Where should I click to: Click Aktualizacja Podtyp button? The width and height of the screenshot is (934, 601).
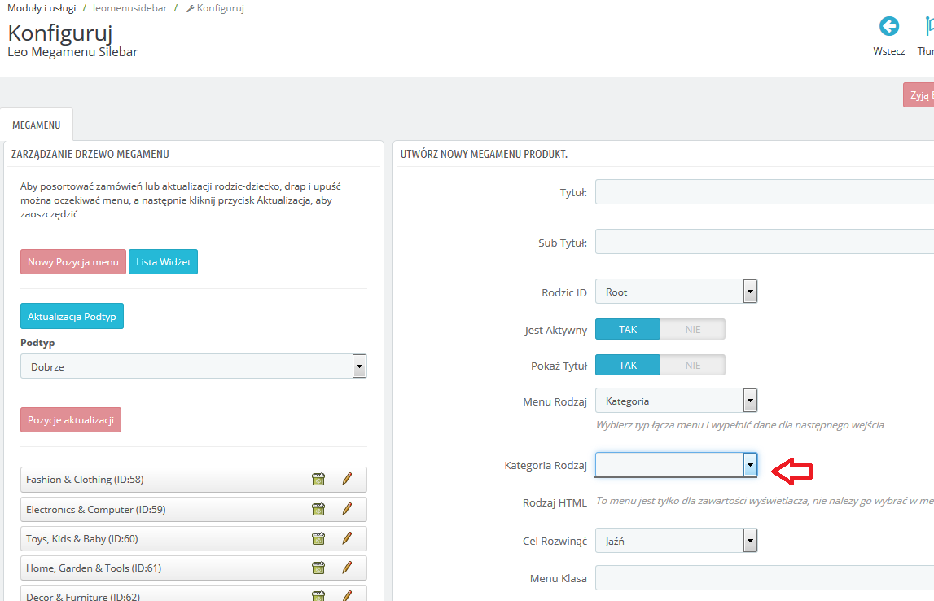click(72, 316)
